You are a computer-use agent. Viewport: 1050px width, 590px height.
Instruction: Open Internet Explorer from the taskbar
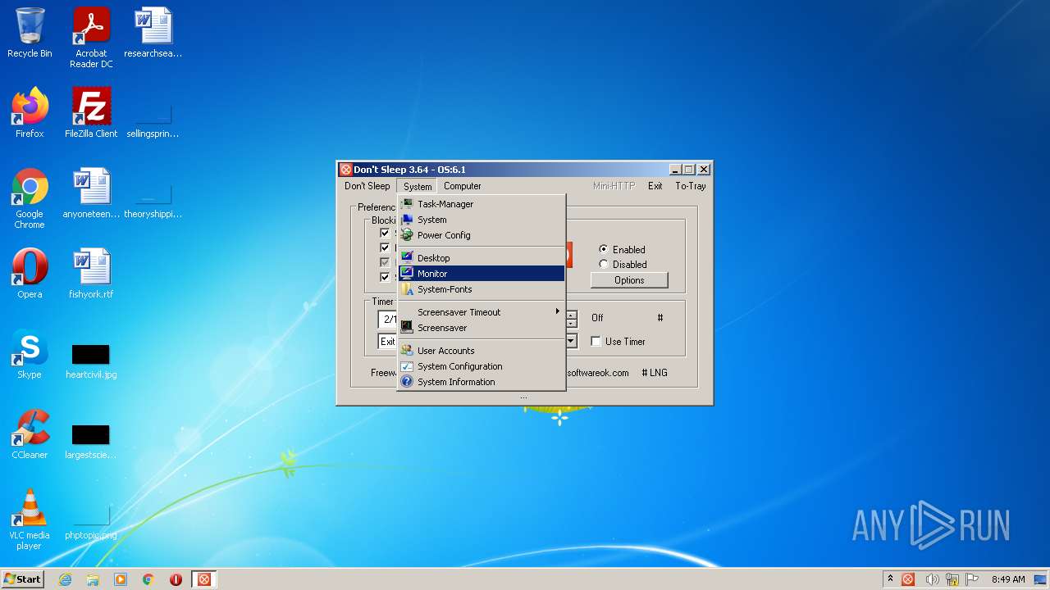pos(66,579)
